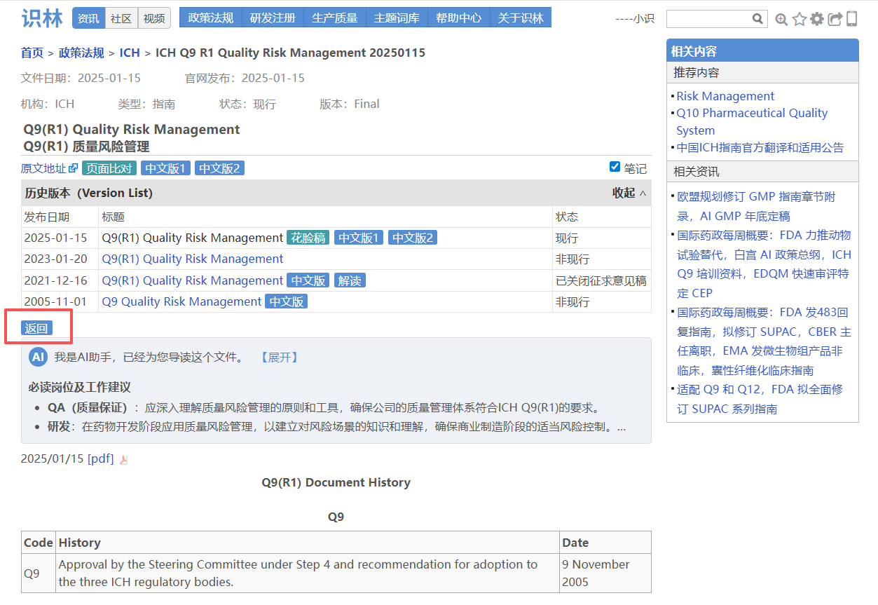Click the share arrow icon
The width and height of the screenshot is (878, 605).
pyautogui.click(x=835, y=20)
